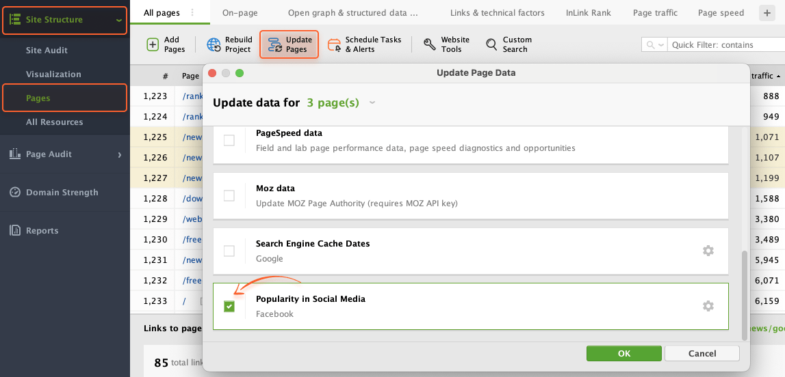Image resolution: width=785 pixels, height=377 pixels.
Task: Open settings gear for Popularity in Social Media
Action: click(708, 305)
